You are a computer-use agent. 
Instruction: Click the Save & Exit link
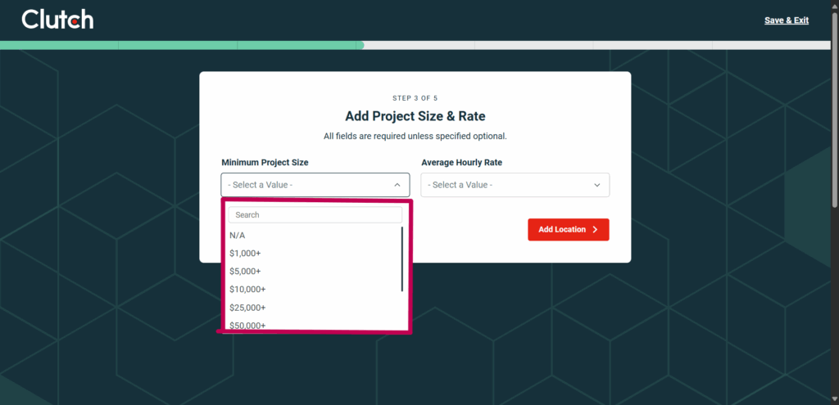point(786,20)
